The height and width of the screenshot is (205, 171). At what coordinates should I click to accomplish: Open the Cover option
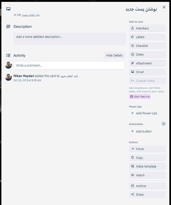pyautogui.click(x=147, y=72)
